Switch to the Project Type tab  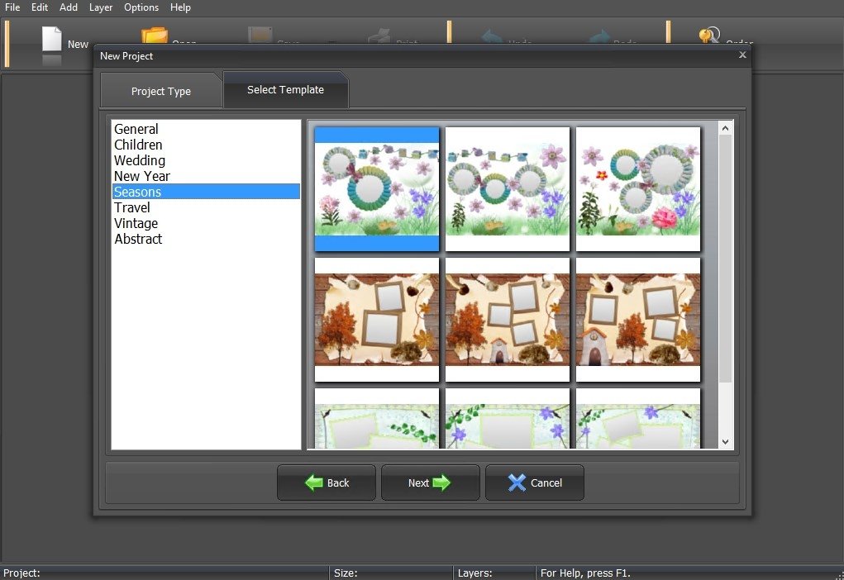coord(161,91)
